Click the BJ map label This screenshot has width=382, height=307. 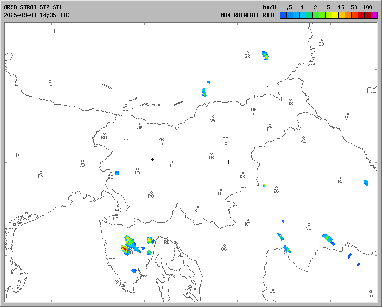[341, 181]
